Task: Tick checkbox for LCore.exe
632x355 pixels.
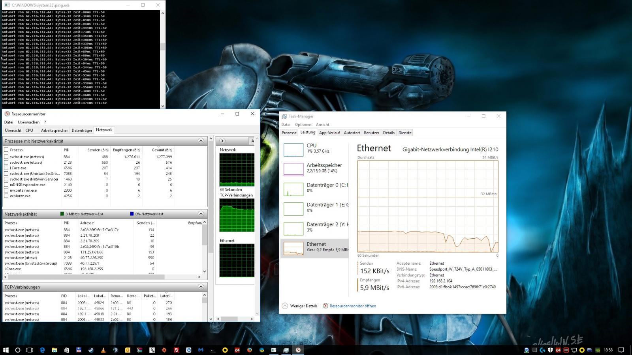Action: click(6, 168)
